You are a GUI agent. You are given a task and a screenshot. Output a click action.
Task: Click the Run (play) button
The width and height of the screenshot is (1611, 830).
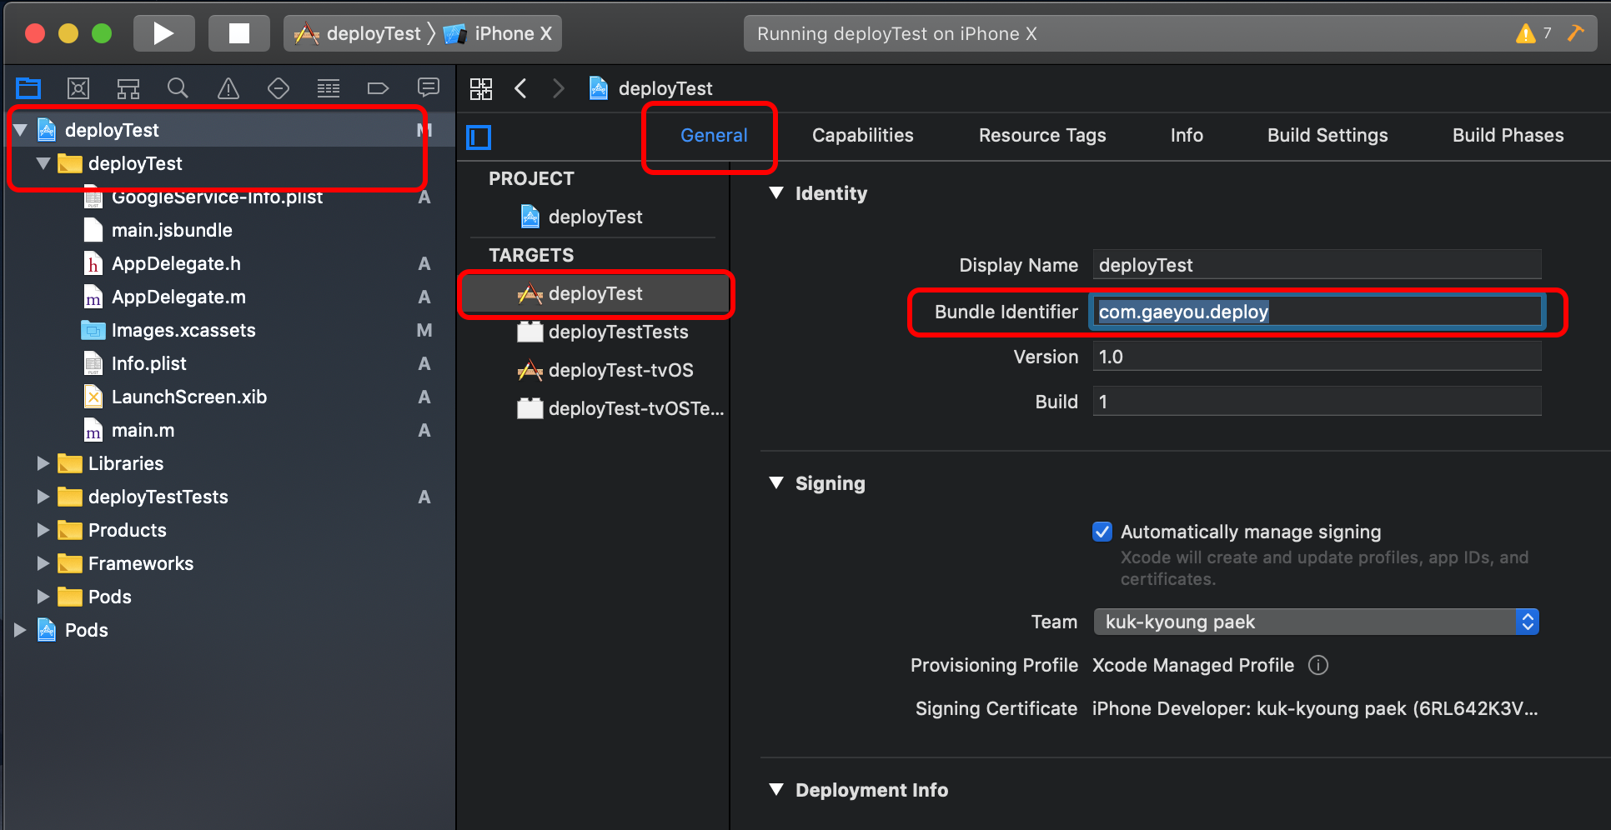pyautogui.click(x=163, y=33)
